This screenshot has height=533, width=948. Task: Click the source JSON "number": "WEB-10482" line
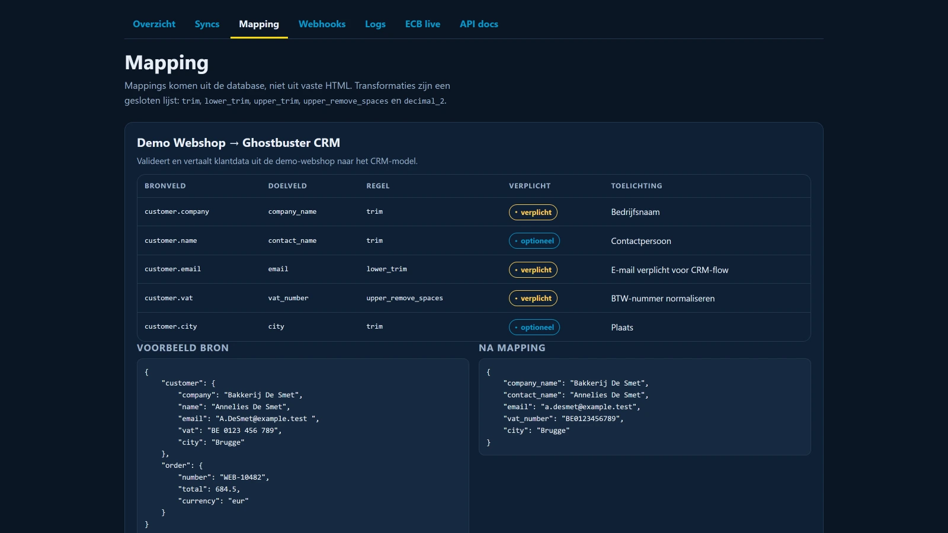pos(224,477)
